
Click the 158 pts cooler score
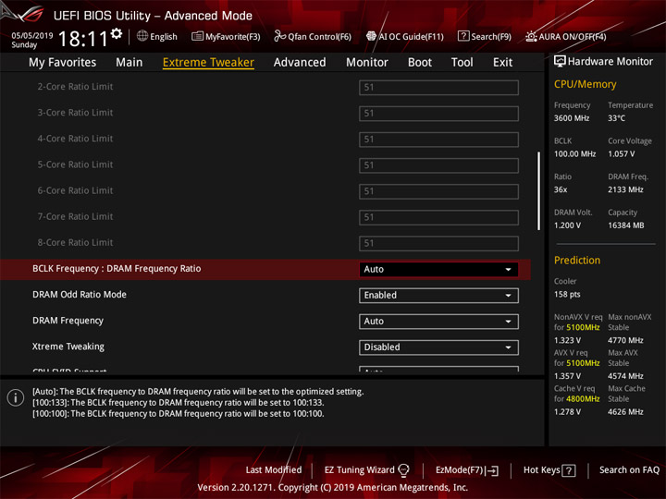567,294
